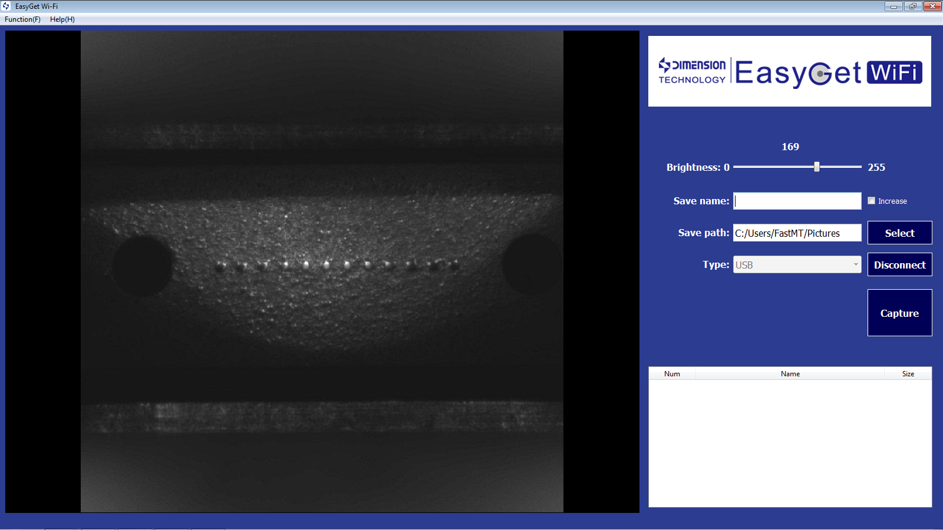Click the Type: label
The width and height of the screenshot is (943, 530).
[x=716, y=264]
